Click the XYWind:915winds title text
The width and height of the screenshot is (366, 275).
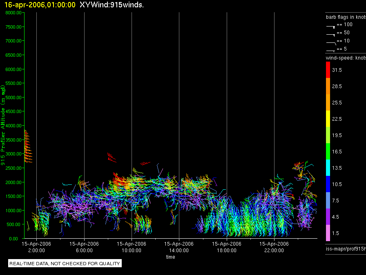click(x=112, y=4)
